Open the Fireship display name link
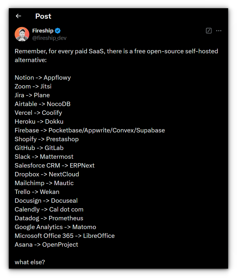The width and height of the screenshot is (237, 278). (43, 31)
